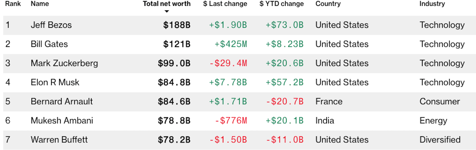Click Diversified industry in Buffett's row
Screen dimensions: 476x150
pos(440,140)
